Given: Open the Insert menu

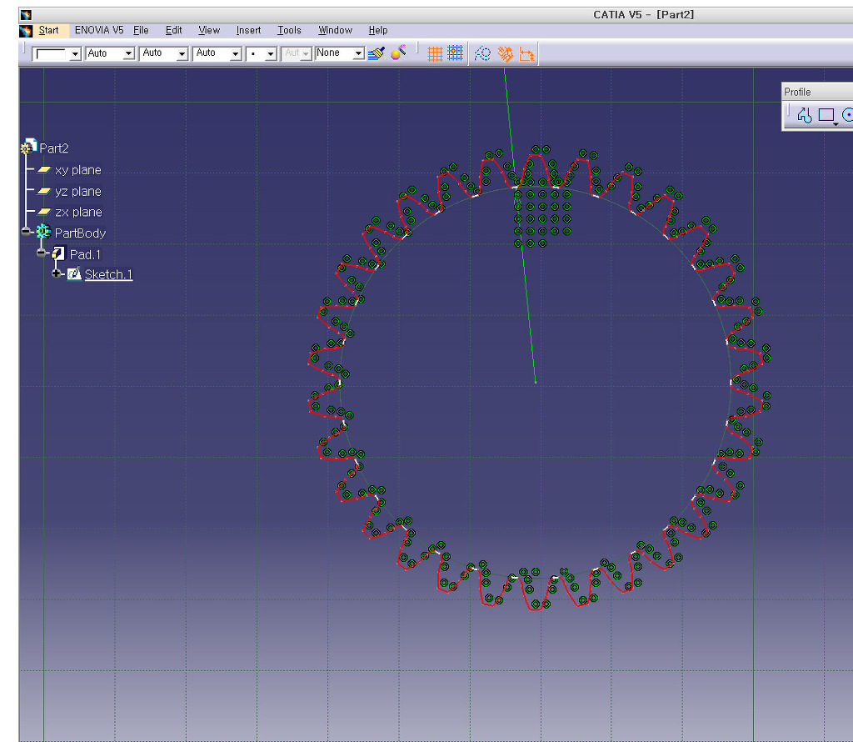Looking at the screenshot, I should point(248,30).
